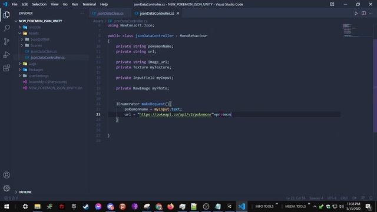Open the Explorer view in activity bar
Screen dimensions: 377x212
coord(6,15)
